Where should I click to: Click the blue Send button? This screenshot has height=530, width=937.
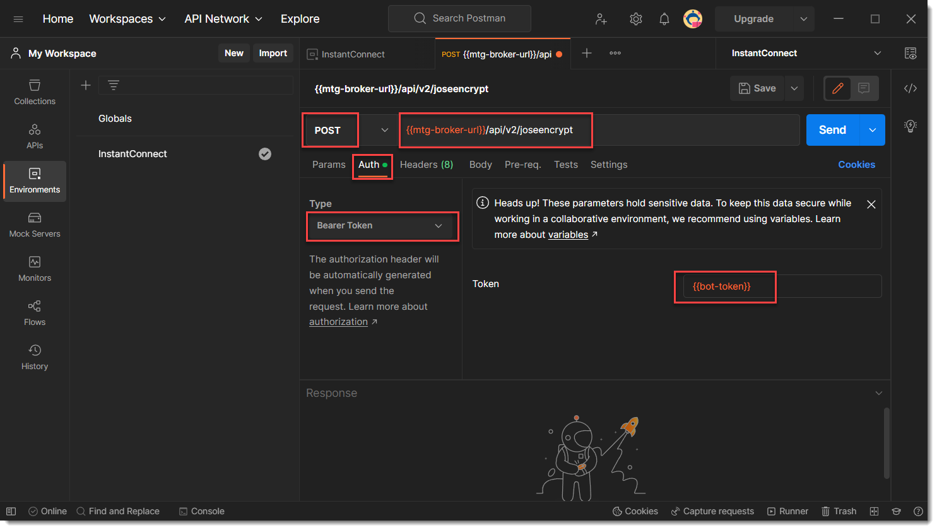[x=833, y=130]
